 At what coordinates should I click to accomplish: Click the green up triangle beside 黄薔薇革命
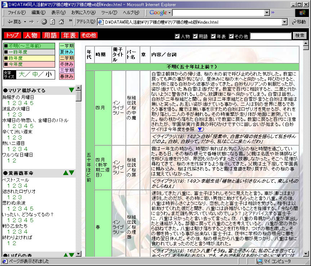[x=66, y=173]
